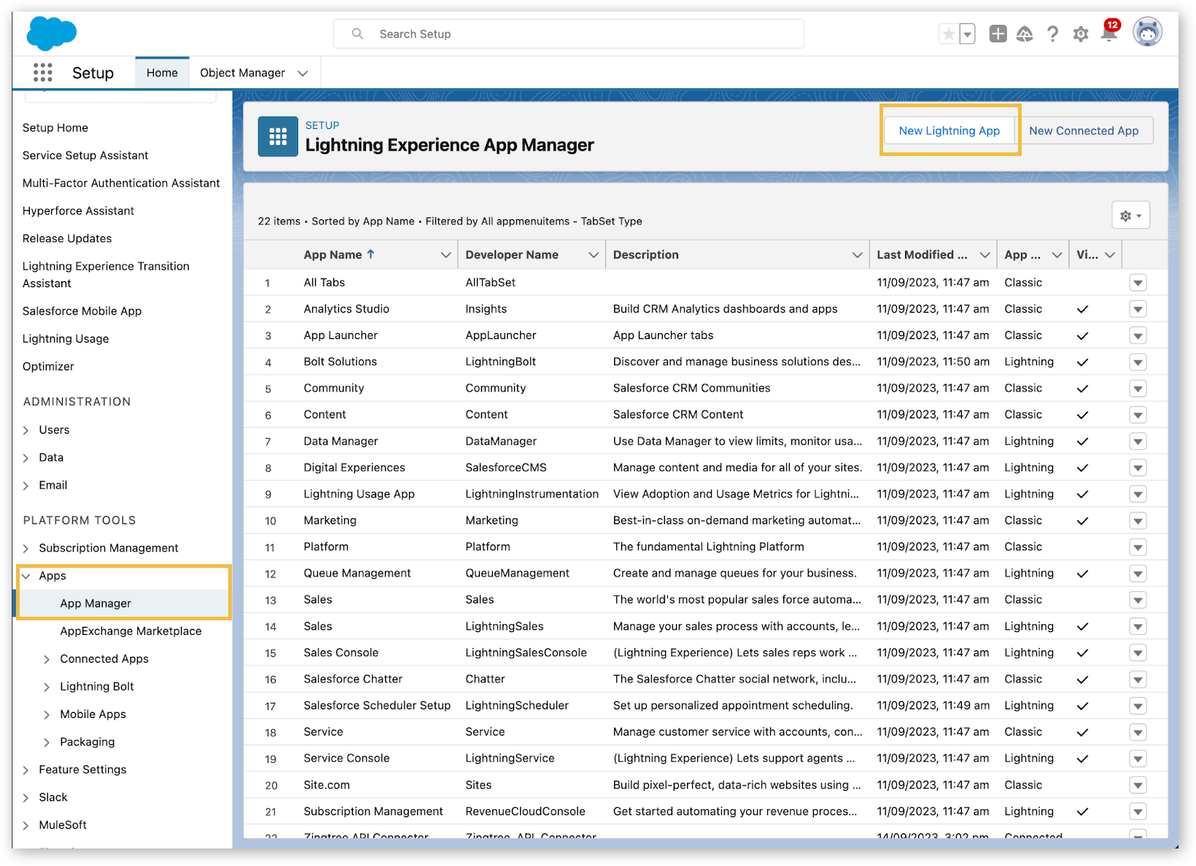Open row actions for Lightning Usage App
This screenshot has height=866, width=1196.
pyautogui.click(x=1138, y=494)
